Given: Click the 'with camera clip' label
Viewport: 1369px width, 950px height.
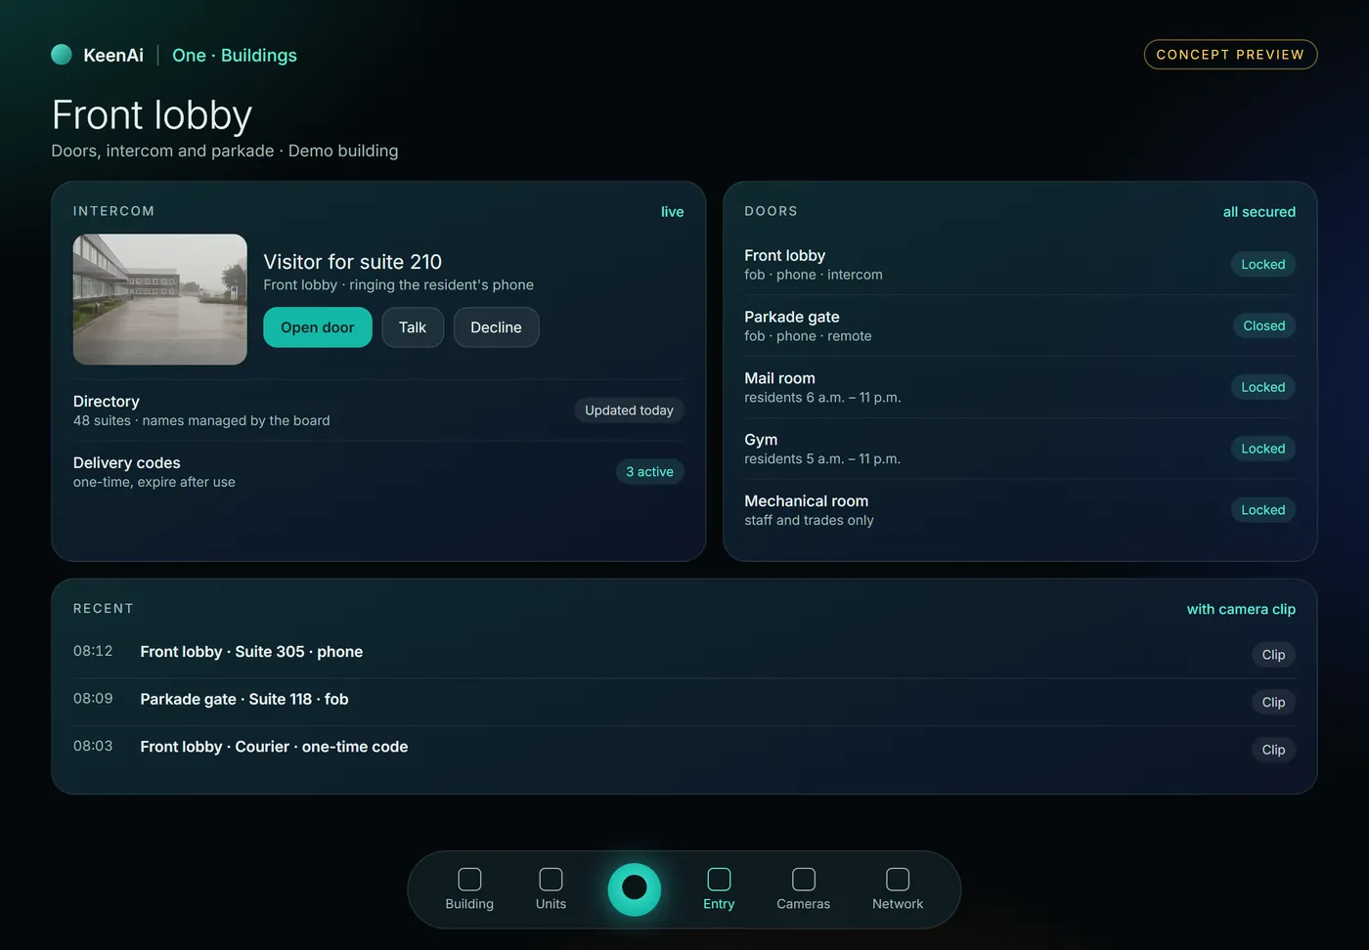Looking at the screenshot, I should 1241,609.
